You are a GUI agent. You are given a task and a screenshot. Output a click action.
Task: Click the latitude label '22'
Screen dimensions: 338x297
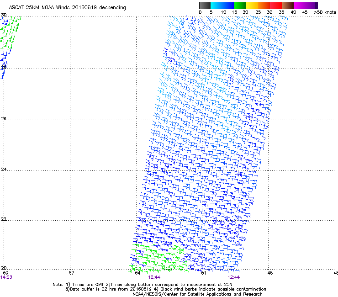[4, 219]
